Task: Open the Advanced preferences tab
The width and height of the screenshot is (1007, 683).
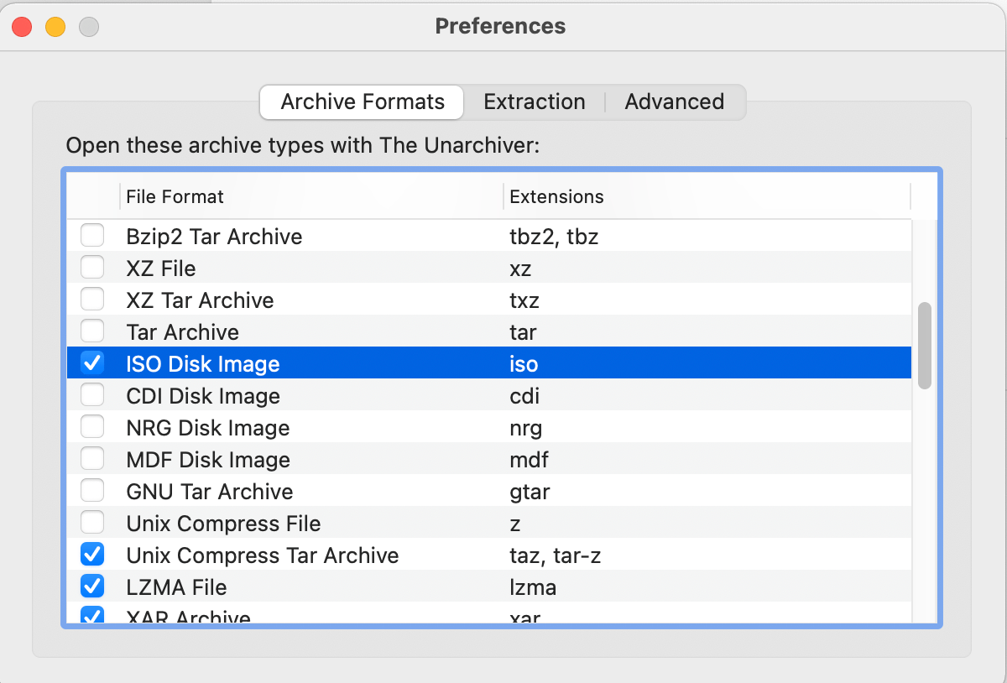Action: click(674, 102)
